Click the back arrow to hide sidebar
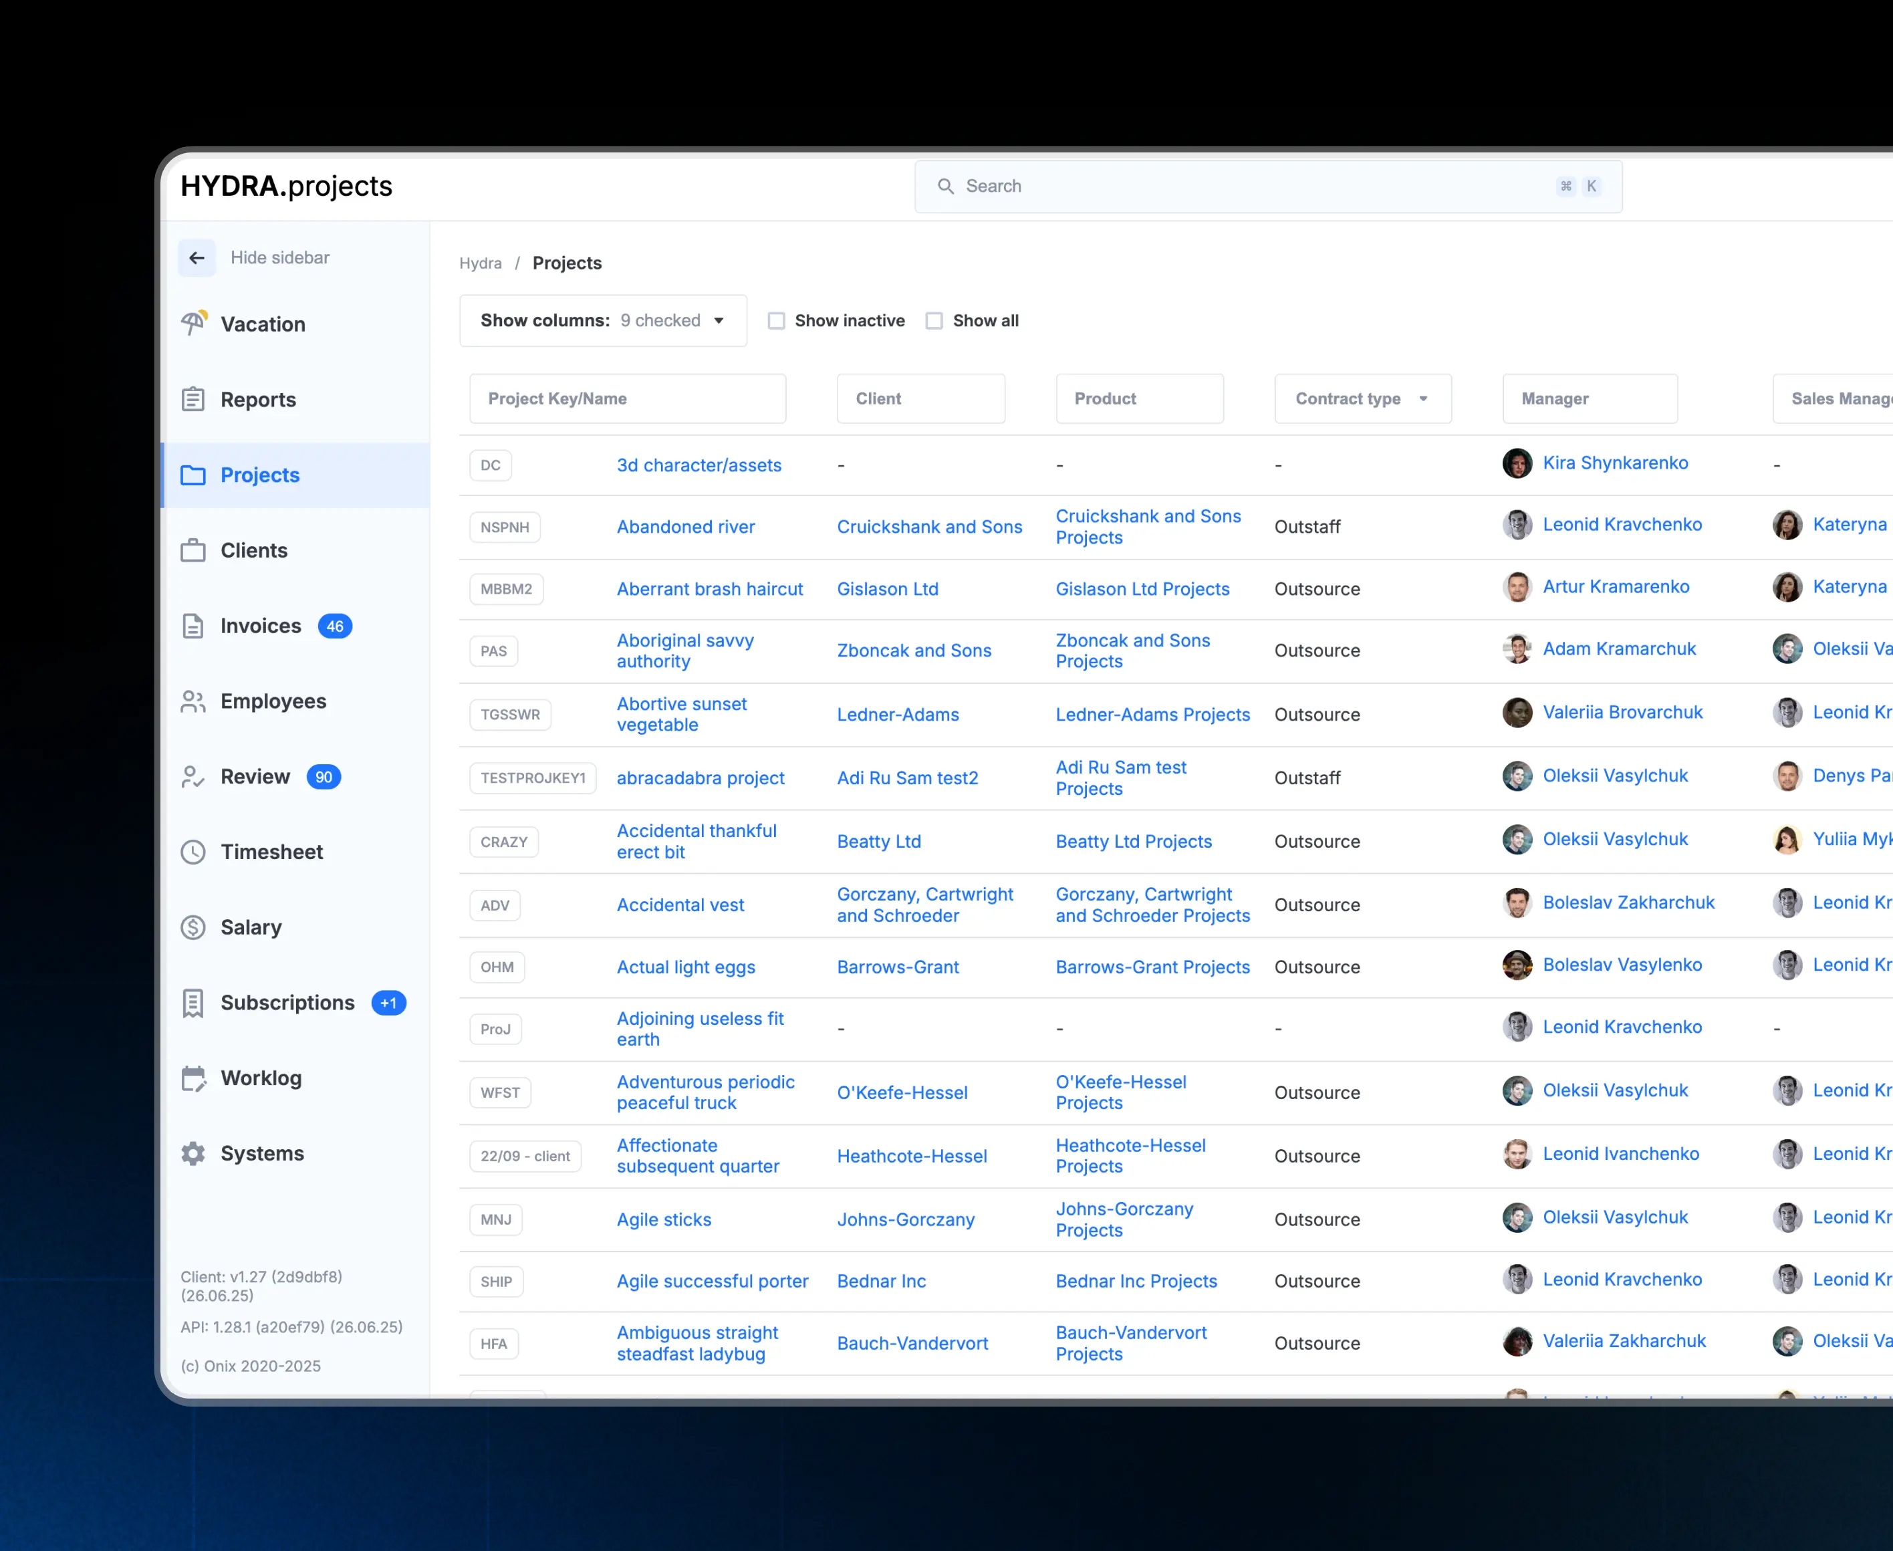The height and width of the screenshot is (1551, 1893). [197, 258]
